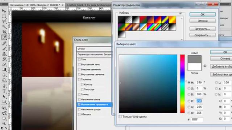Screen dimensions: 232x130
Task: Enable the Внутреннее свечение checkbox
Action: (x=79, y=74)
